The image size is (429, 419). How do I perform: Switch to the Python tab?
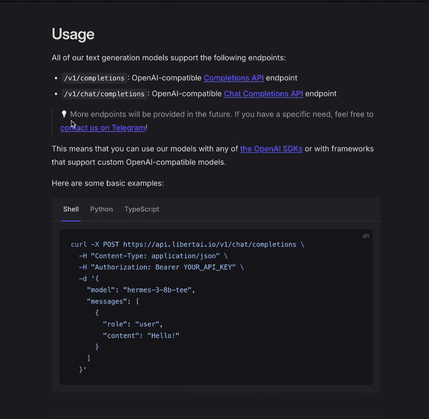click(102, 209)
